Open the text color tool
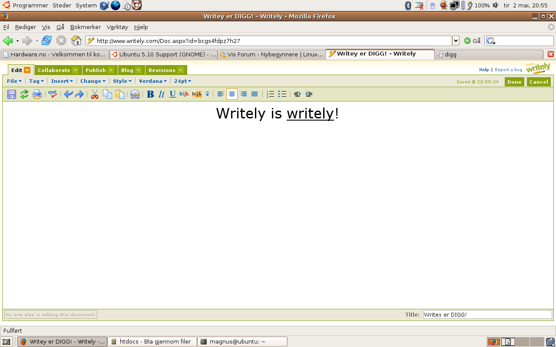556x347 pixels. (184, 94)
